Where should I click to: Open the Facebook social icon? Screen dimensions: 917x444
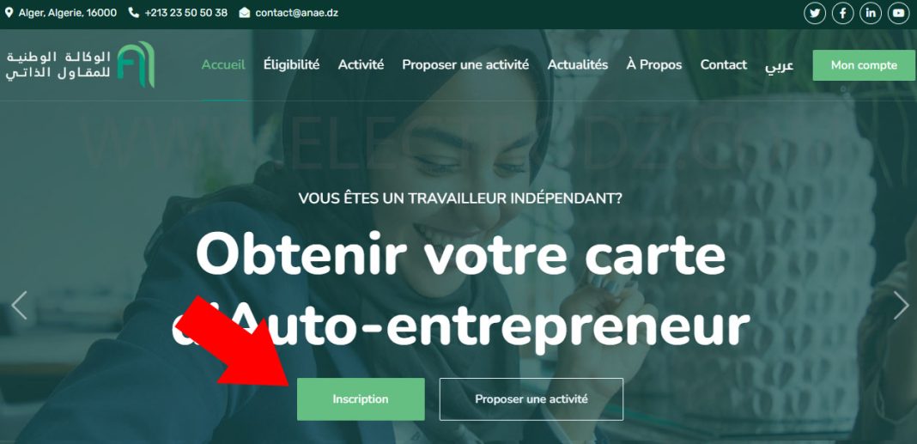click(842, 13)
